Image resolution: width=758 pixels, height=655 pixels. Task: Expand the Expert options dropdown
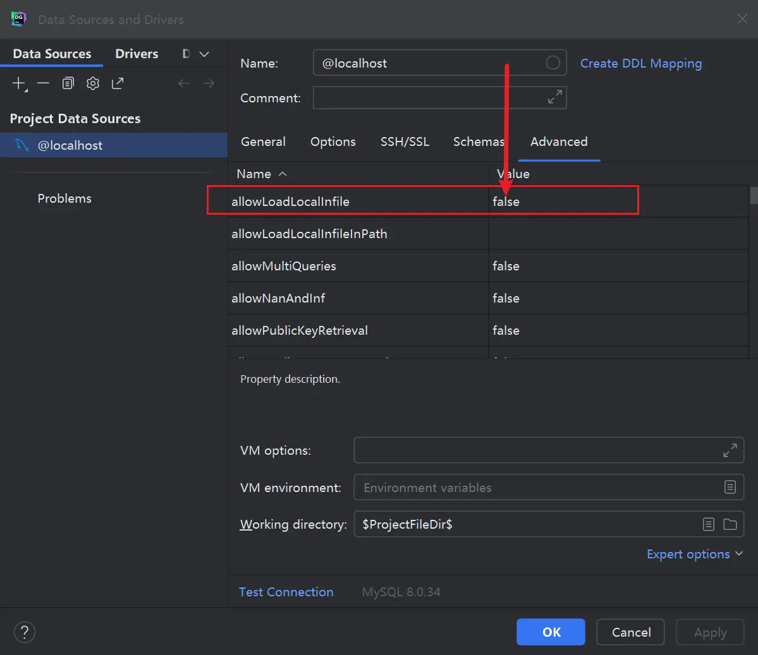pyautogui.click(x=694, y=554)
